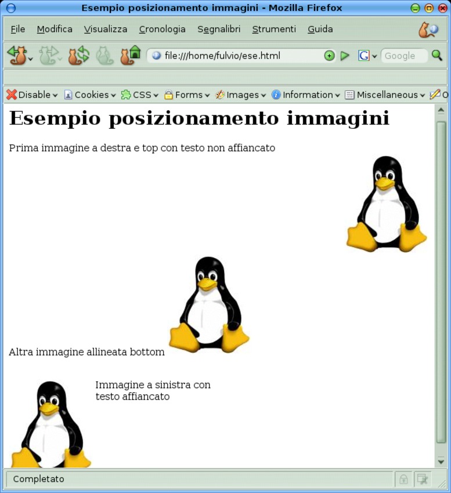Open the Modifica menu

(x=55, y=29)
